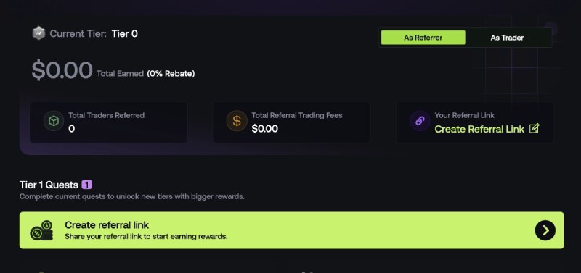Click the green cube Traders Referred icon
Viewport: 581px width, 273px height.
click(x=54, y=121)
